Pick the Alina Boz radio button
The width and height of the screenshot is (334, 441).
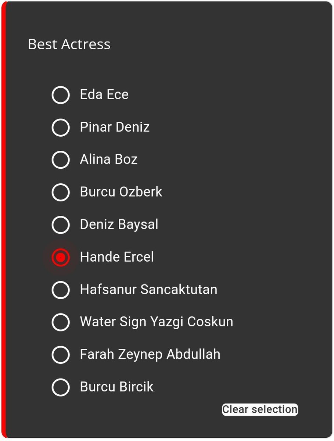click(x=61, y=160)
